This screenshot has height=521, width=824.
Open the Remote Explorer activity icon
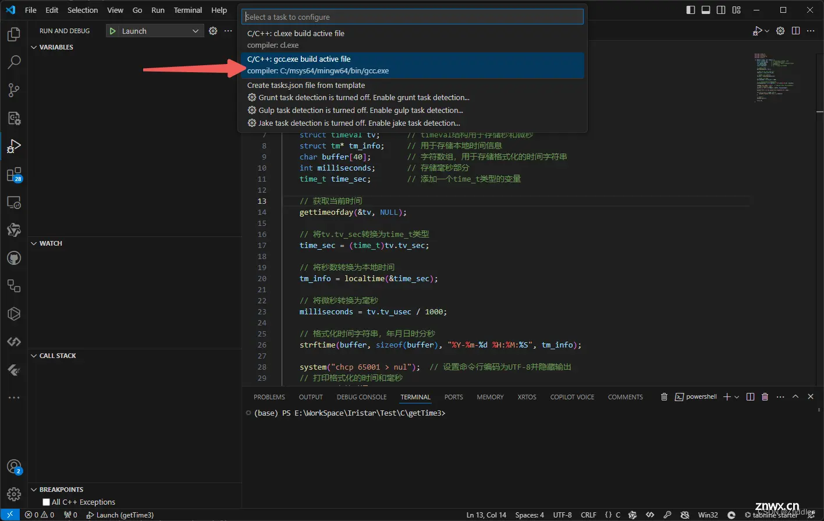14,203
